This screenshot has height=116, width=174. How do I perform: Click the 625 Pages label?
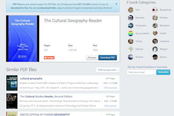click(110, 96)
